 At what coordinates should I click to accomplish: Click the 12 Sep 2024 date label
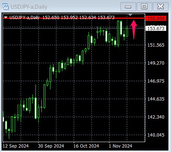pos(15,146)
